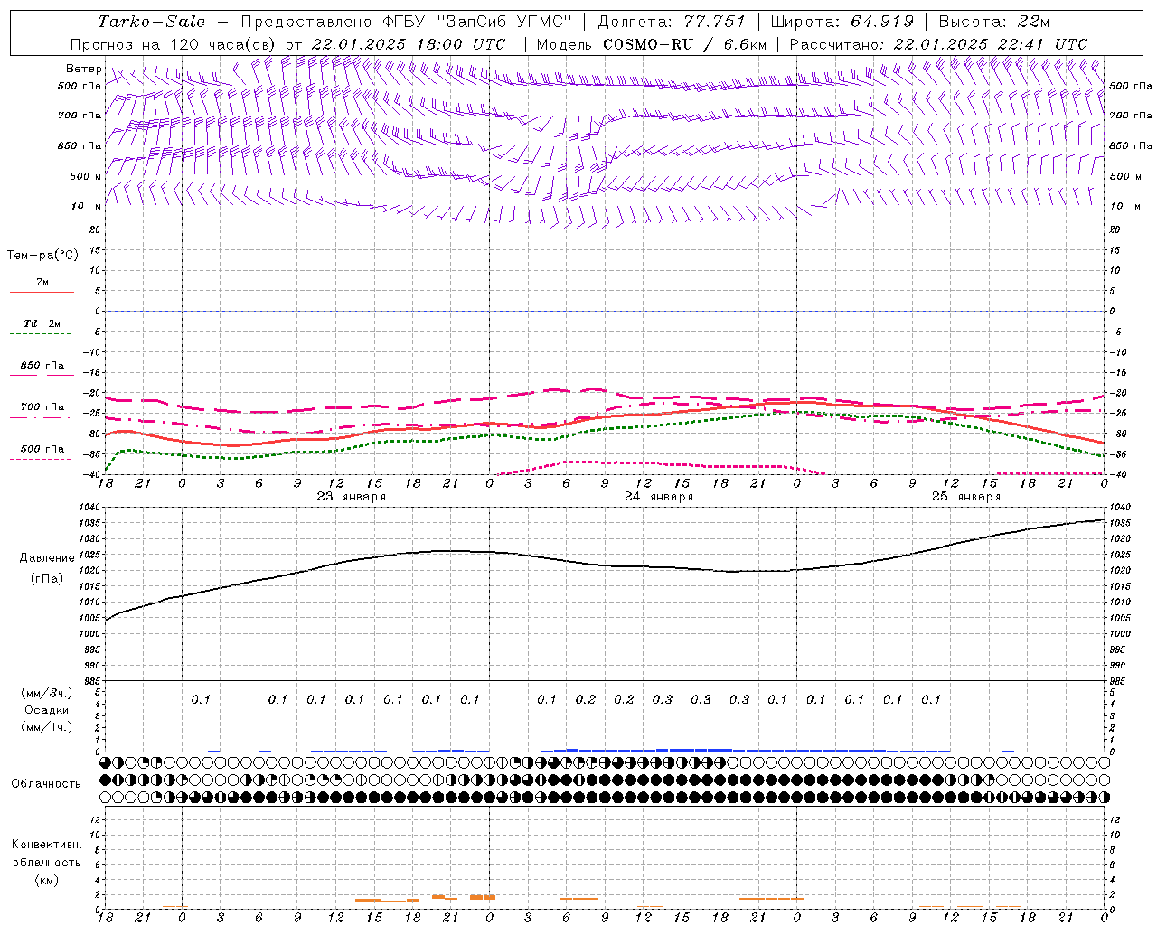1157x925 pixels.
Task: Select the '23 января' date label
Action: point(351,497)
